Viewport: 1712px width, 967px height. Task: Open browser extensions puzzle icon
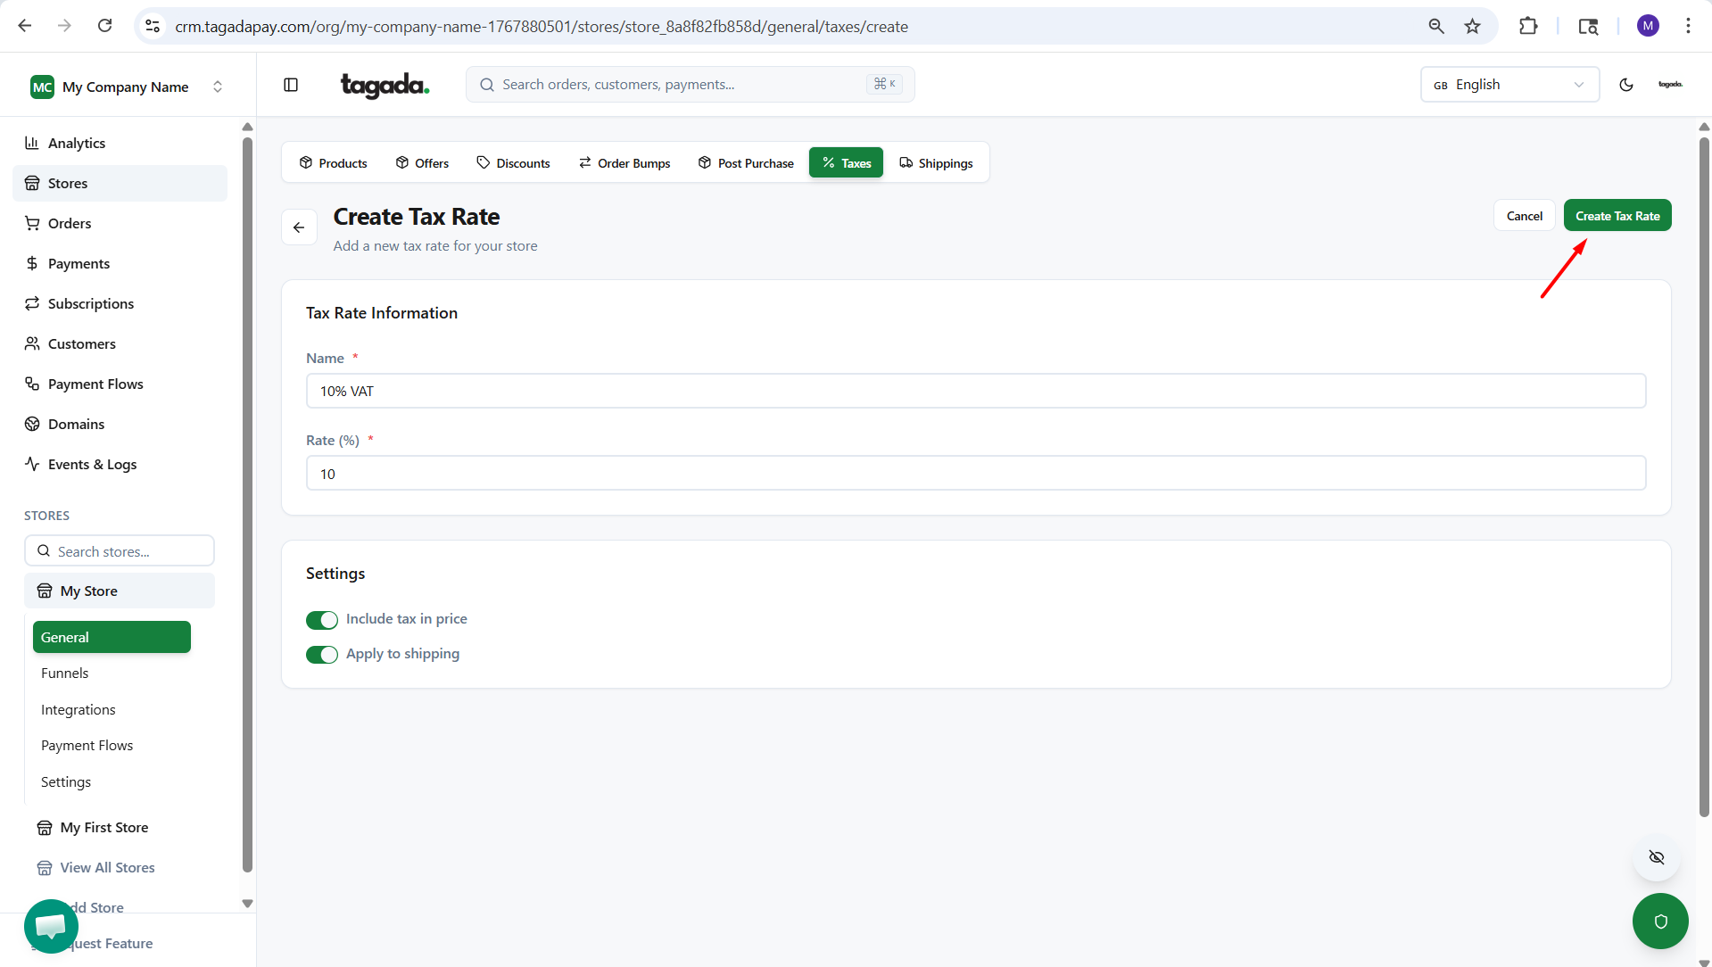pos(1528,27)
